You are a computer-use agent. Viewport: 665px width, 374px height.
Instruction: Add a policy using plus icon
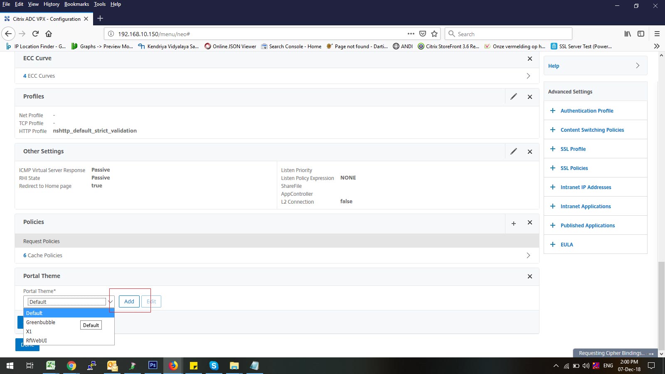pyautogui.click(x=514, y=223)
